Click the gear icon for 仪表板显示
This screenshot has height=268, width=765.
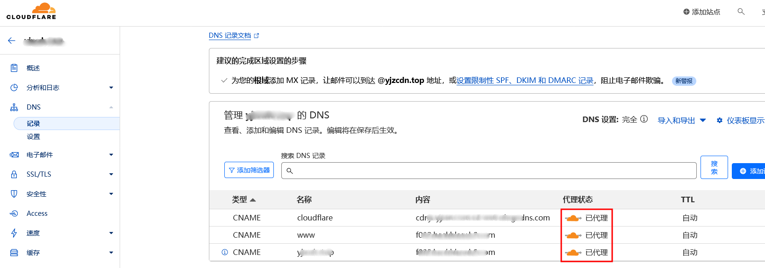click(720, 121)
